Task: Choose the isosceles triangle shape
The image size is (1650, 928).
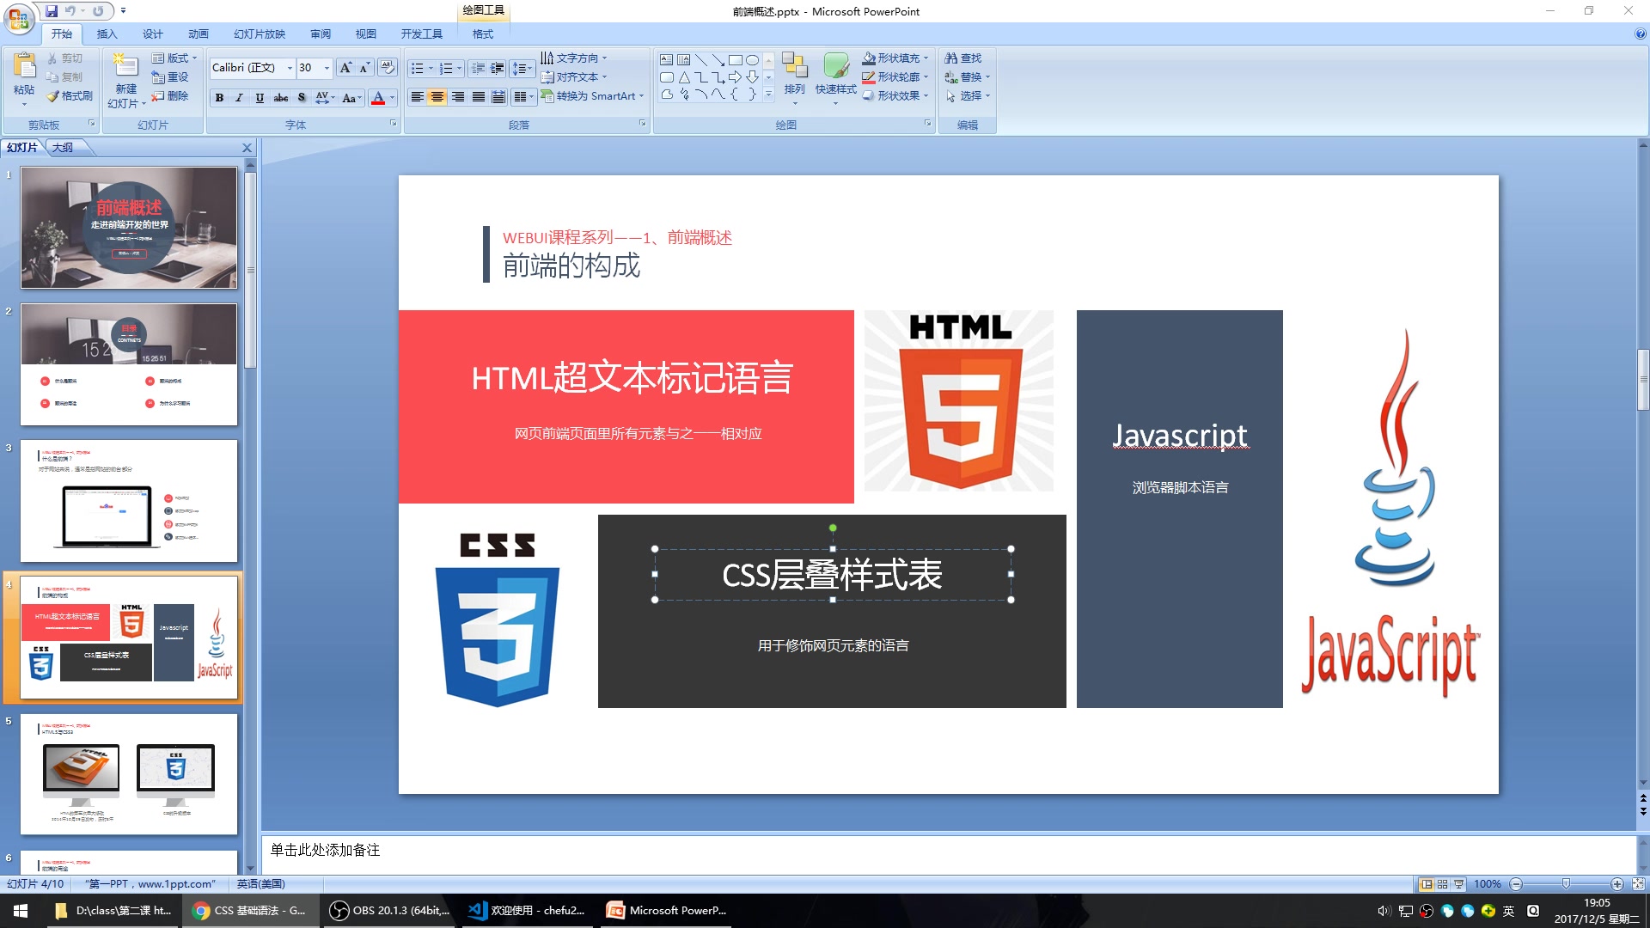Action: point(684,77)
